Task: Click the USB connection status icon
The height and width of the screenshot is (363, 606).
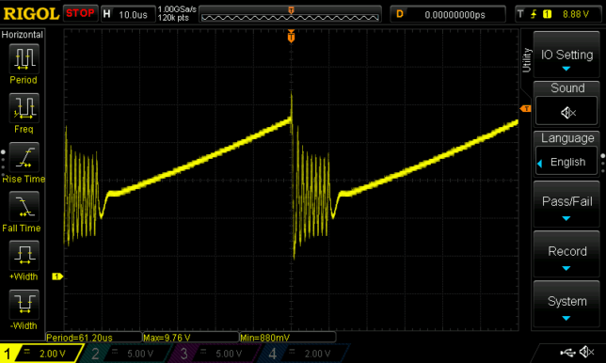Action: click(x=567, y=352)
